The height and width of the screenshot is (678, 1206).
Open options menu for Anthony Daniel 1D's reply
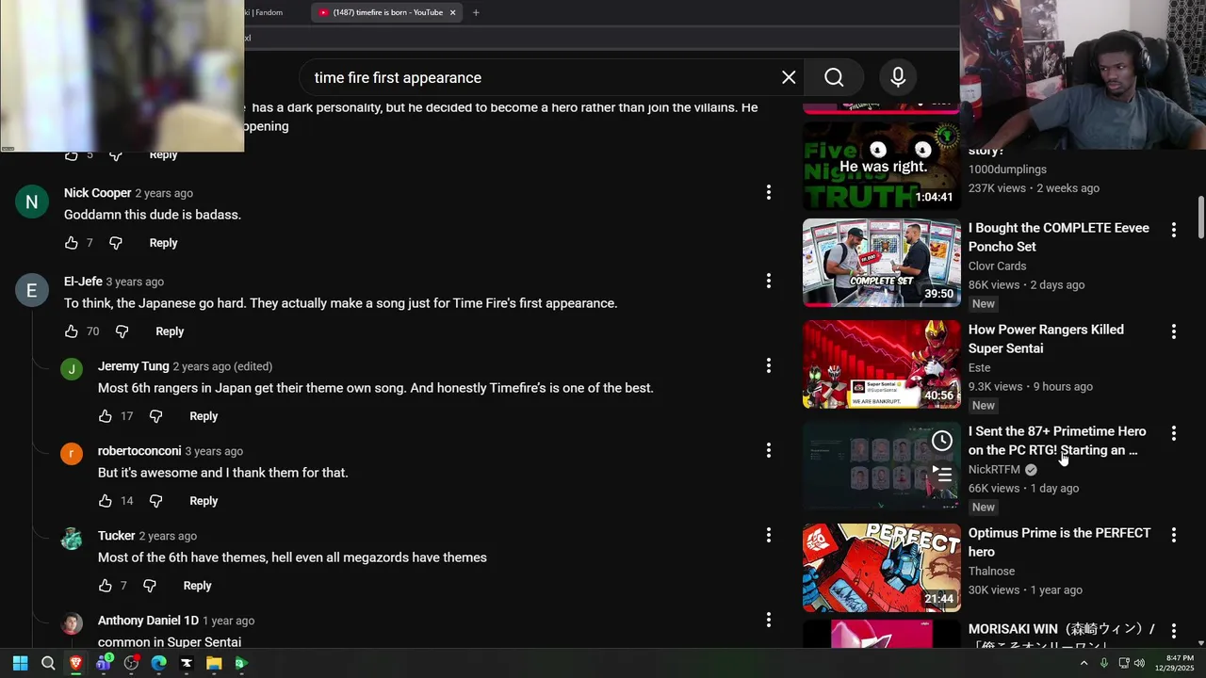tap(769, 620)
